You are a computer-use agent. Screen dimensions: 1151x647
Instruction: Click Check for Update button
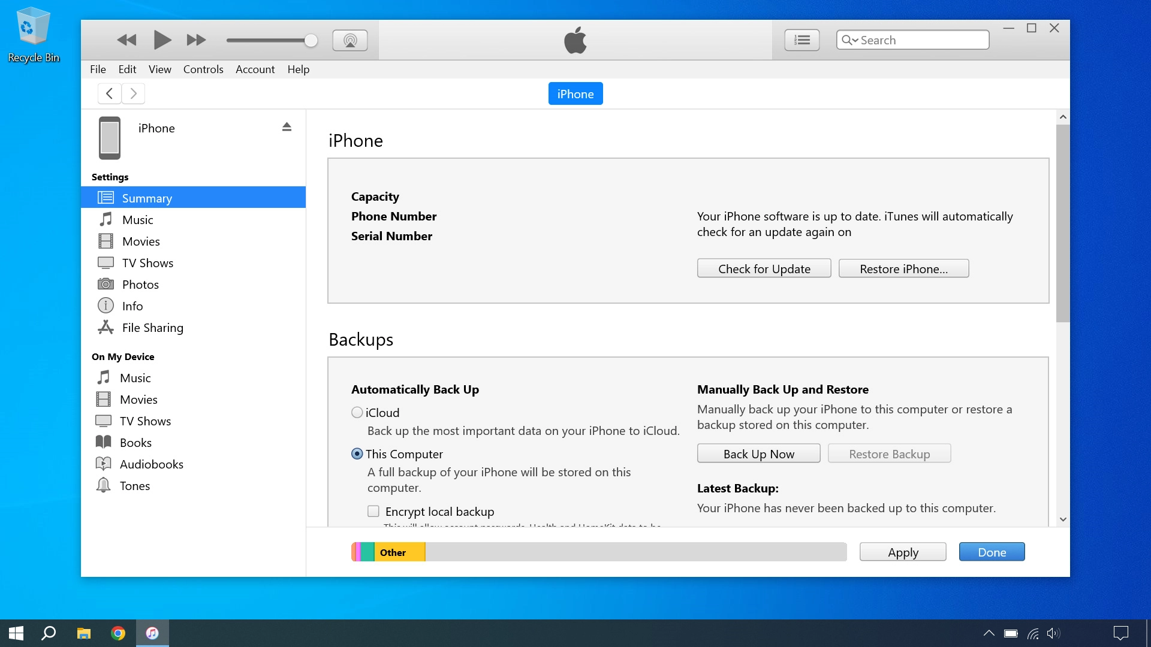point(764,269)
